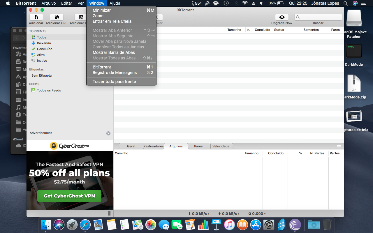
Task: Open the Wi-Fi menu bar icon
Action: pos(245,3)
